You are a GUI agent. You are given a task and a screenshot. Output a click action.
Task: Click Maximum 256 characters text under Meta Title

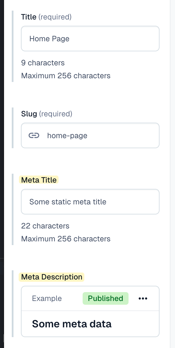click(66, 238)
